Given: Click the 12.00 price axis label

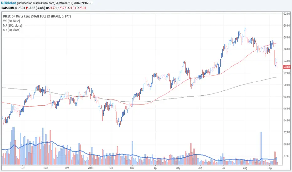Looking at the screenshot, I should (287, 132).
